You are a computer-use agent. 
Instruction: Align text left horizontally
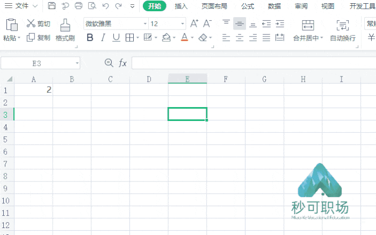226,37
